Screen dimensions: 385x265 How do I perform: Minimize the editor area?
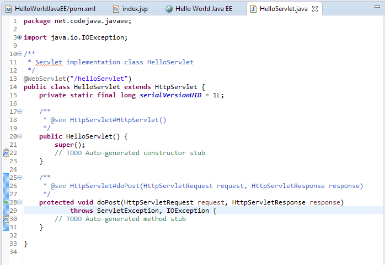[377, 7]
